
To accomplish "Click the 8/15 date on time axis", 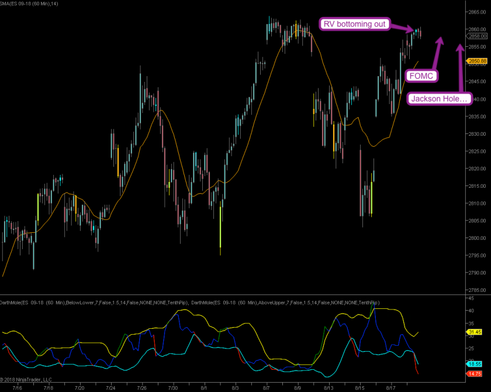I will (360, 387).
